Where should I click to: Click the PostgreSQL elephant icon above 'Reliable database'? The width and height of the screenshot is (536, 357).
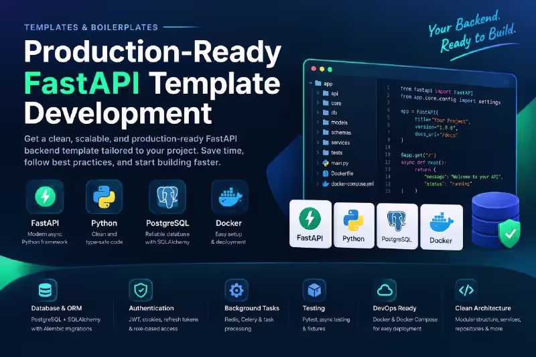coord(167,197)
